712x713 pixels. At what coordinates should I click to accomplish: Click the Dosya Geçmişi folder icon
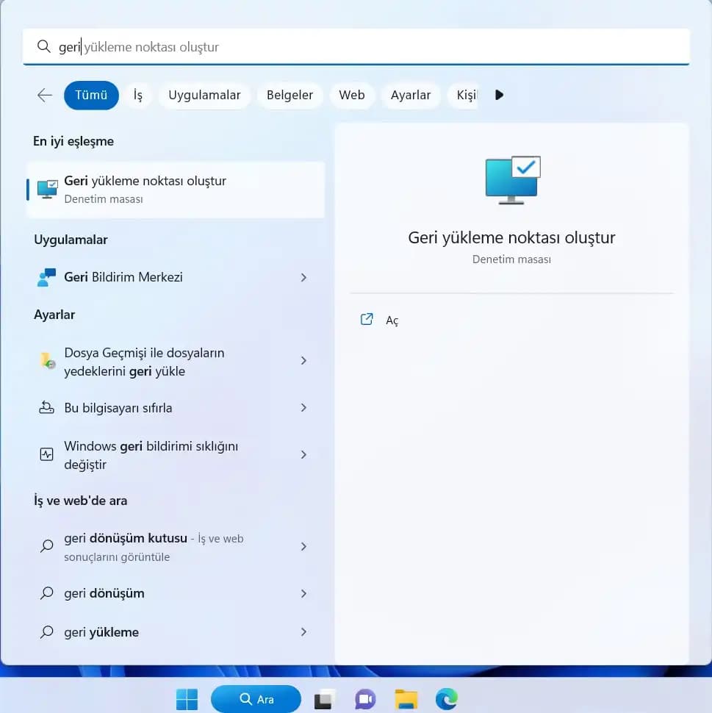tap(46, 361)
